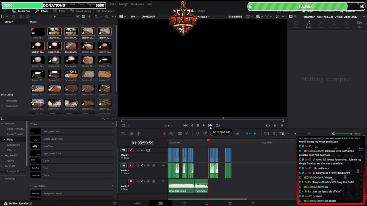Solo the Audio 1 track
Image resolution: width=367 pixels, height=206 pixels.
click(148, 165)
